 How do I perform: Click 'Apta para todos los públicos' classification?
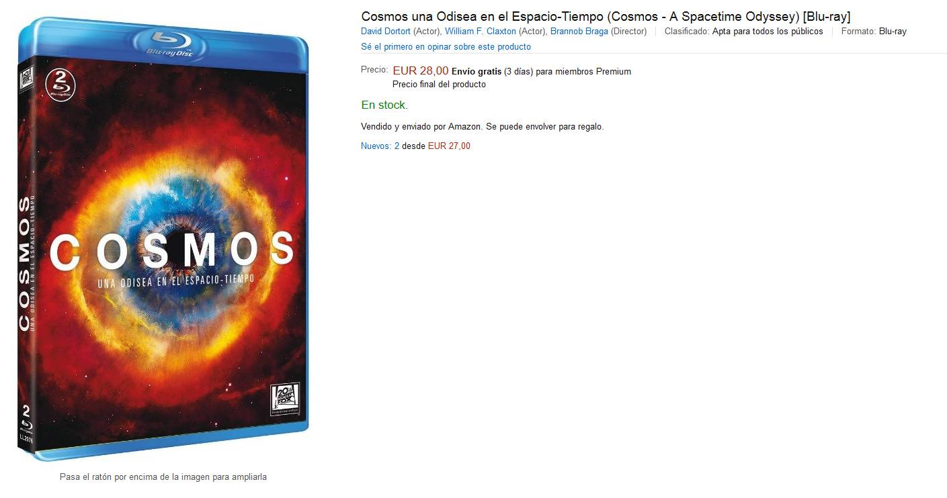[x=768, y=32]
